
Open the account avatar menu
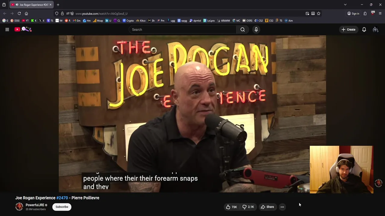click(375, 29)
